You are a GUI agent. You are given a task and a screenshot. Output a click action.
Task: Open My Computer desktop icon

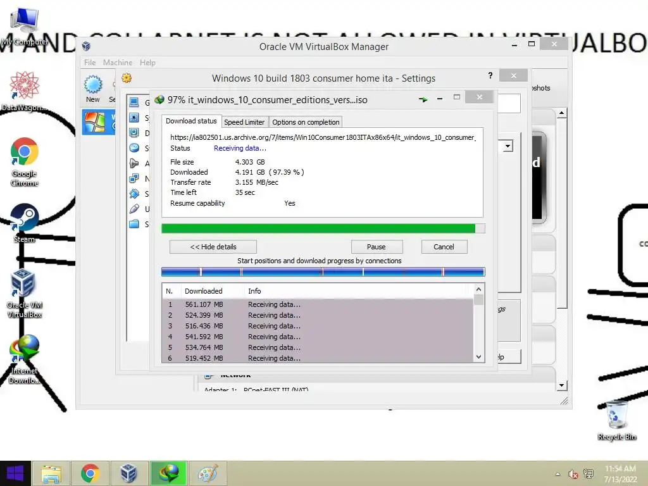[25, 25]
